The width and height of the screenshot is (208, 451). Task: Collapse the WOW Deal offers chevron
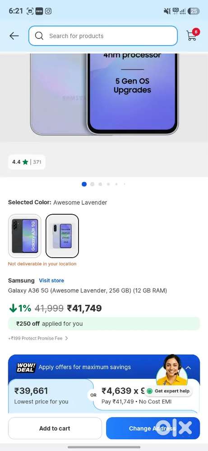pyautogui.click(x=188, y=367)
